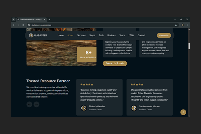
Task: Open the tab search dropdown arrow
Action: tap(14, 19)
